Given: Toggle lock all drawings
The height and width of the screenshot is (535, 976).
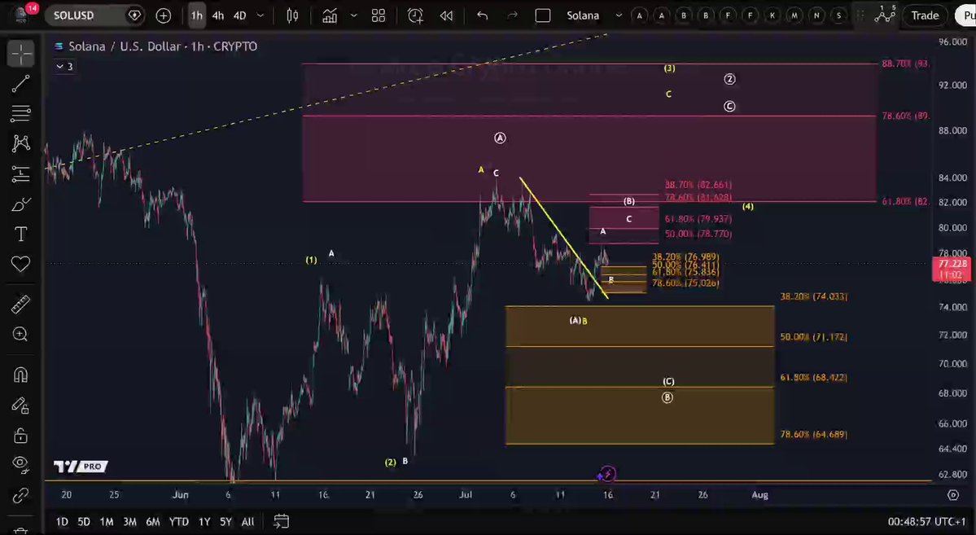Looking at the screenshot, I should [x=20, y=435].
